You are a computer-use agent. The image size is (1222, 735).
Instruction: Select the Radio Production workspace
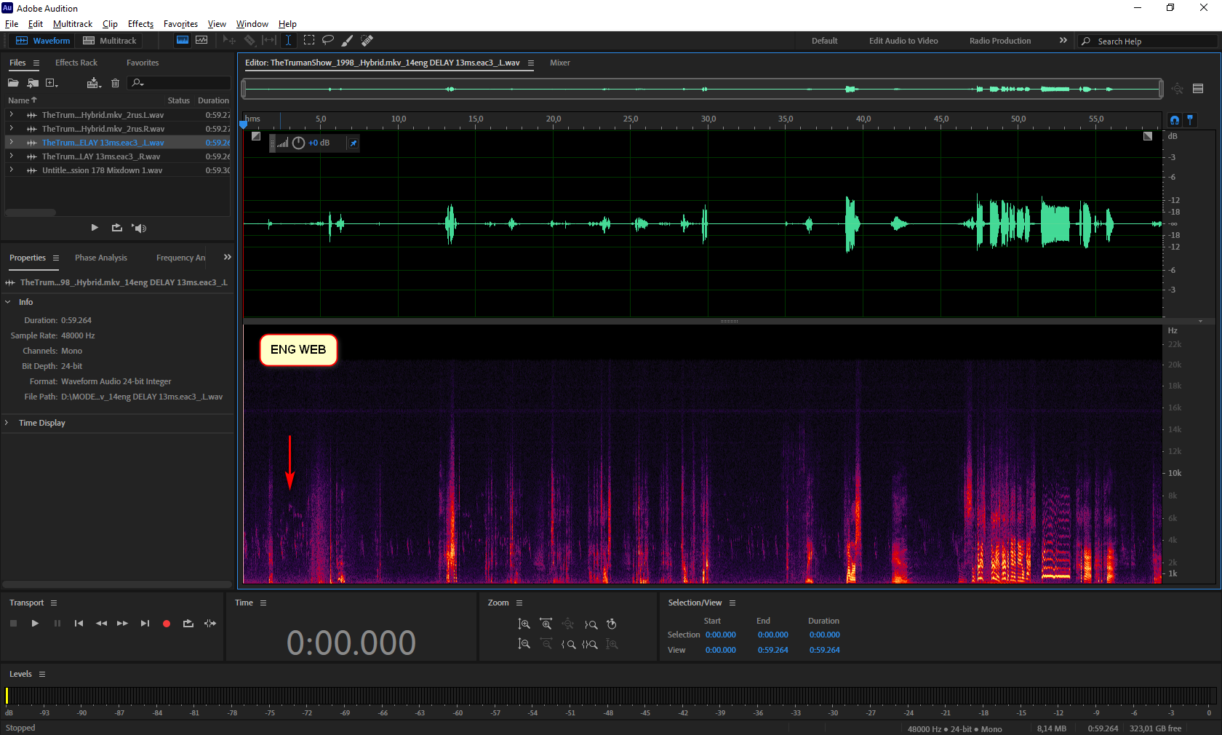(x=999, y=41)
